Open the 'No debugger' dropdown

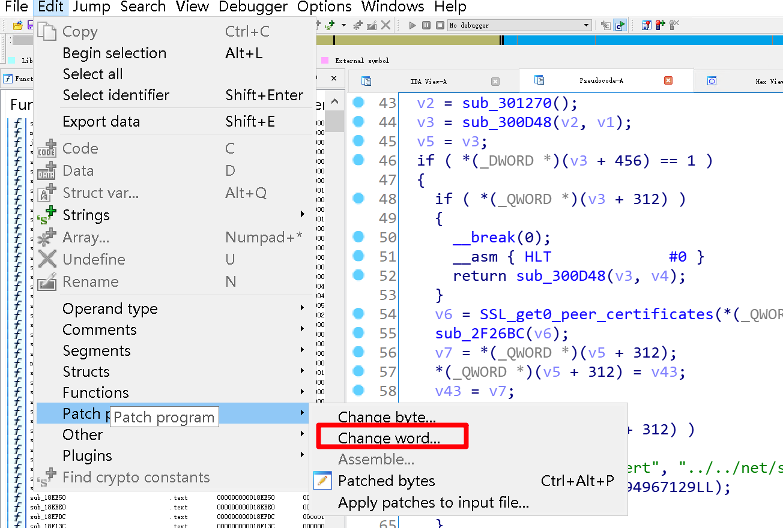coord(587,25)
